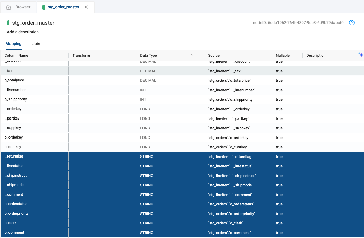Click source `stg_orders`.`o_orderpriority`
Image resolution: width=364 pixels, height=238 pixels.
[232, 214]
